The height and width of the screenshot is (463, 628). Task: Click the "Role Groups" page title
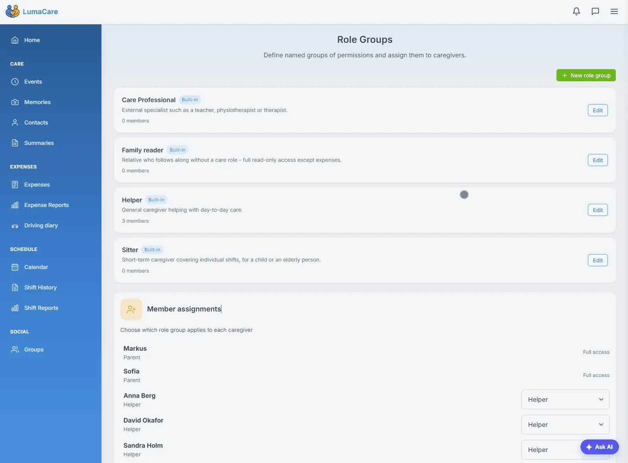[x=365, y=40]
